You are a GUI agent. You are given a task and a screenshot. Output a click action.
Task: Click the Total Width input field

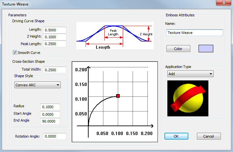click(x=55, y=70)
